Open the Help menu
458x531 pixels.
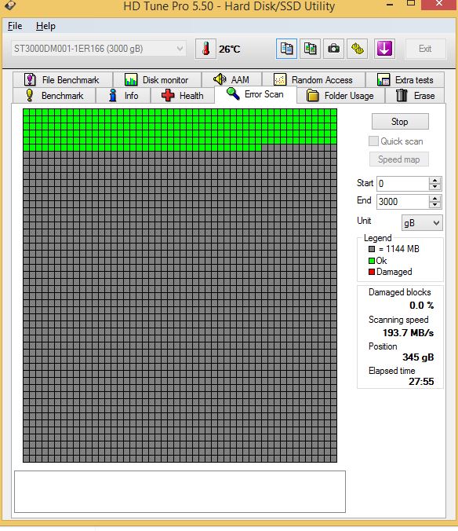click(45, 26)
